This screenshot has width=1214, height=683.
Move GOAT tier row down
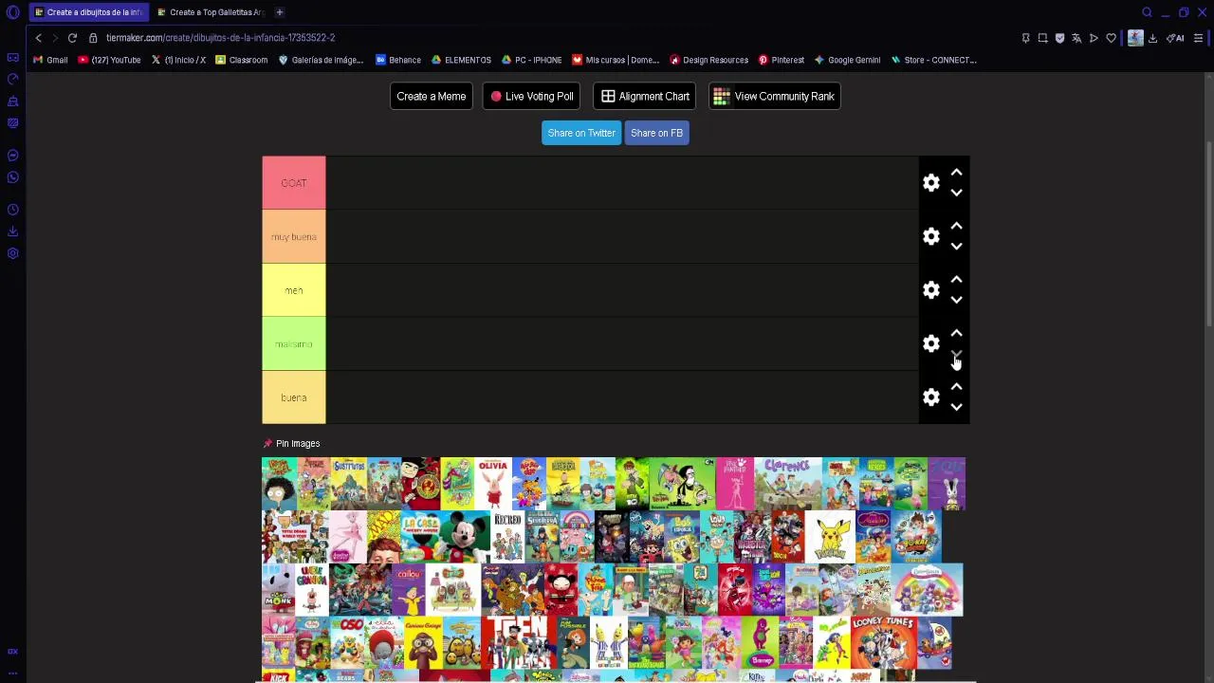tap(956, 193)
